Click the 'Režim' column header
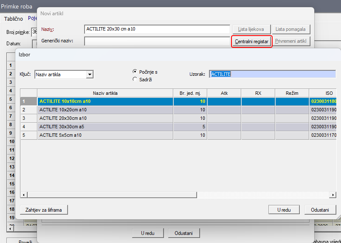The width and height of the screenshot is (341, 243). pyautogui.click(x=292, y=93)
